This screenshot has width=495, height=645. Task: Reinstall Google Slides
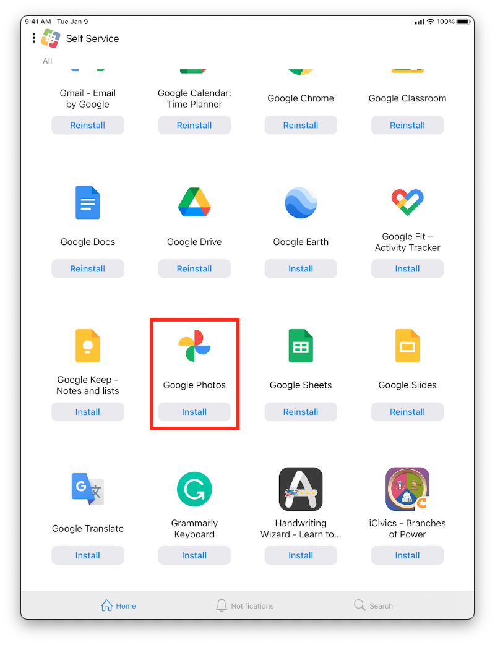click(407, 412)
